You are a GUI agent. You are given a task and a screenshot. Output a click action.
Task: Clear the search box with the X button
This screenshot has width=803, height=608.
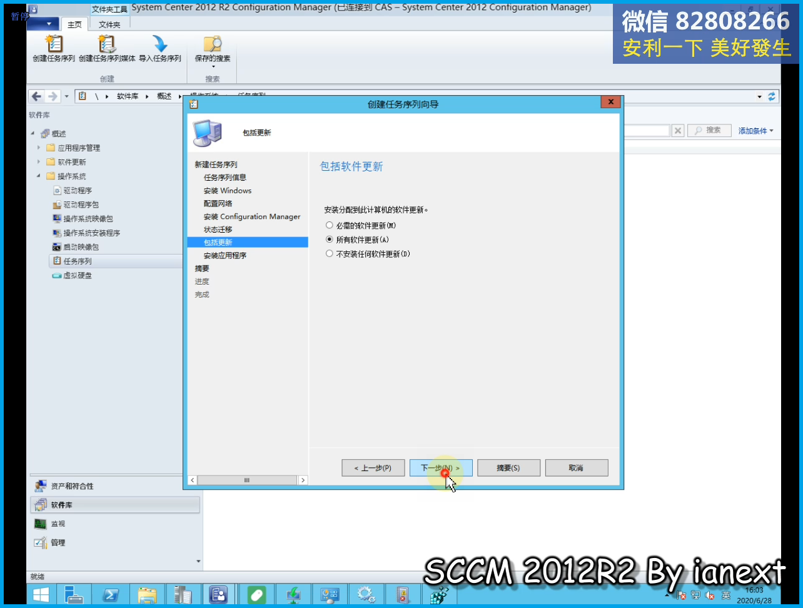click(678, 130)
